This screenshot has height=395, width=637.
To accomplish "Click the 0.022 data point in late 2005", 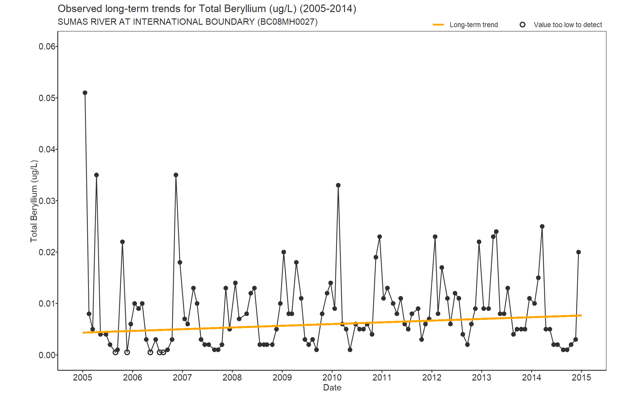I will [122, 242].
